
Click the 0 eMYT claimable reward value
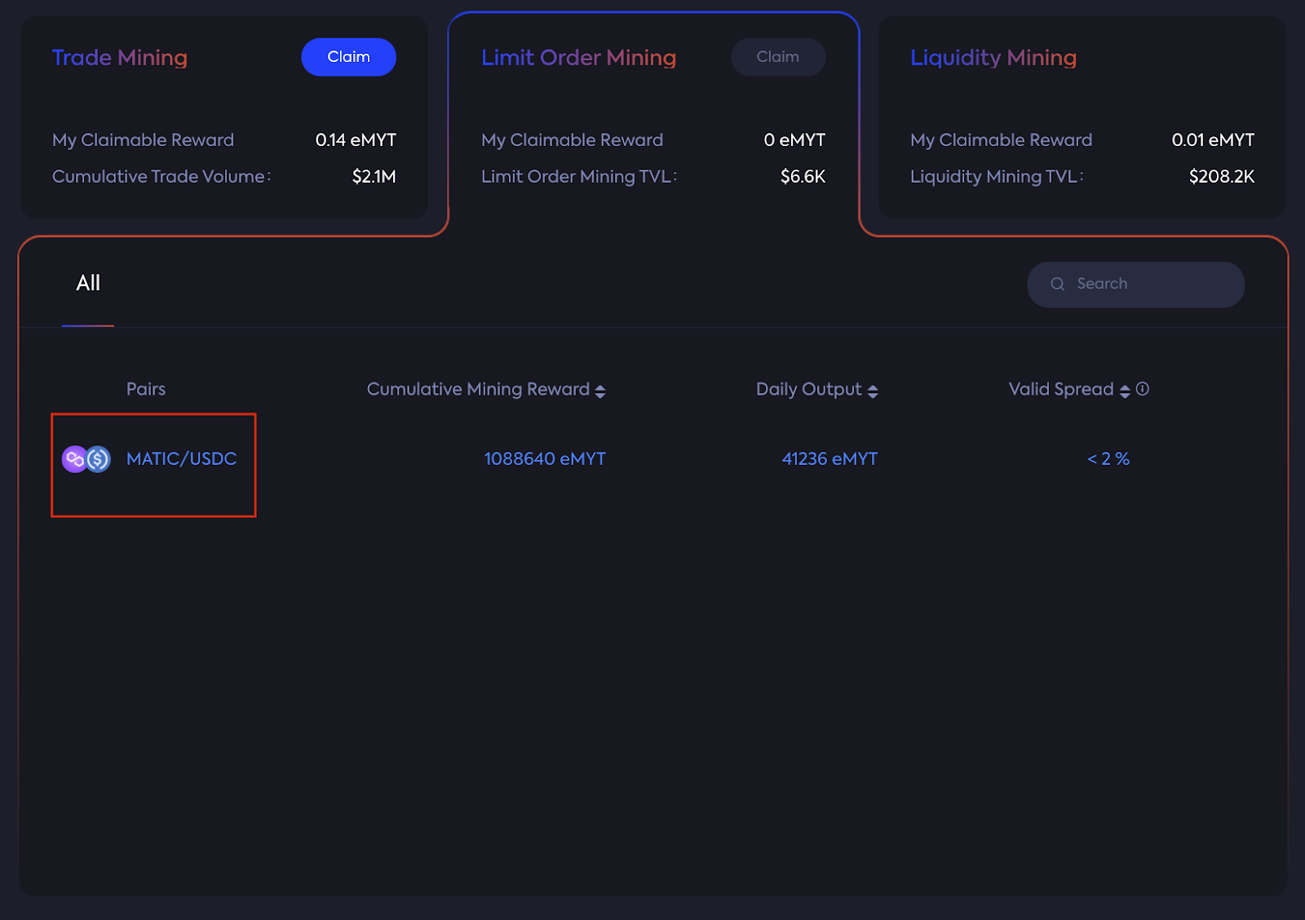tap(794, 140)
